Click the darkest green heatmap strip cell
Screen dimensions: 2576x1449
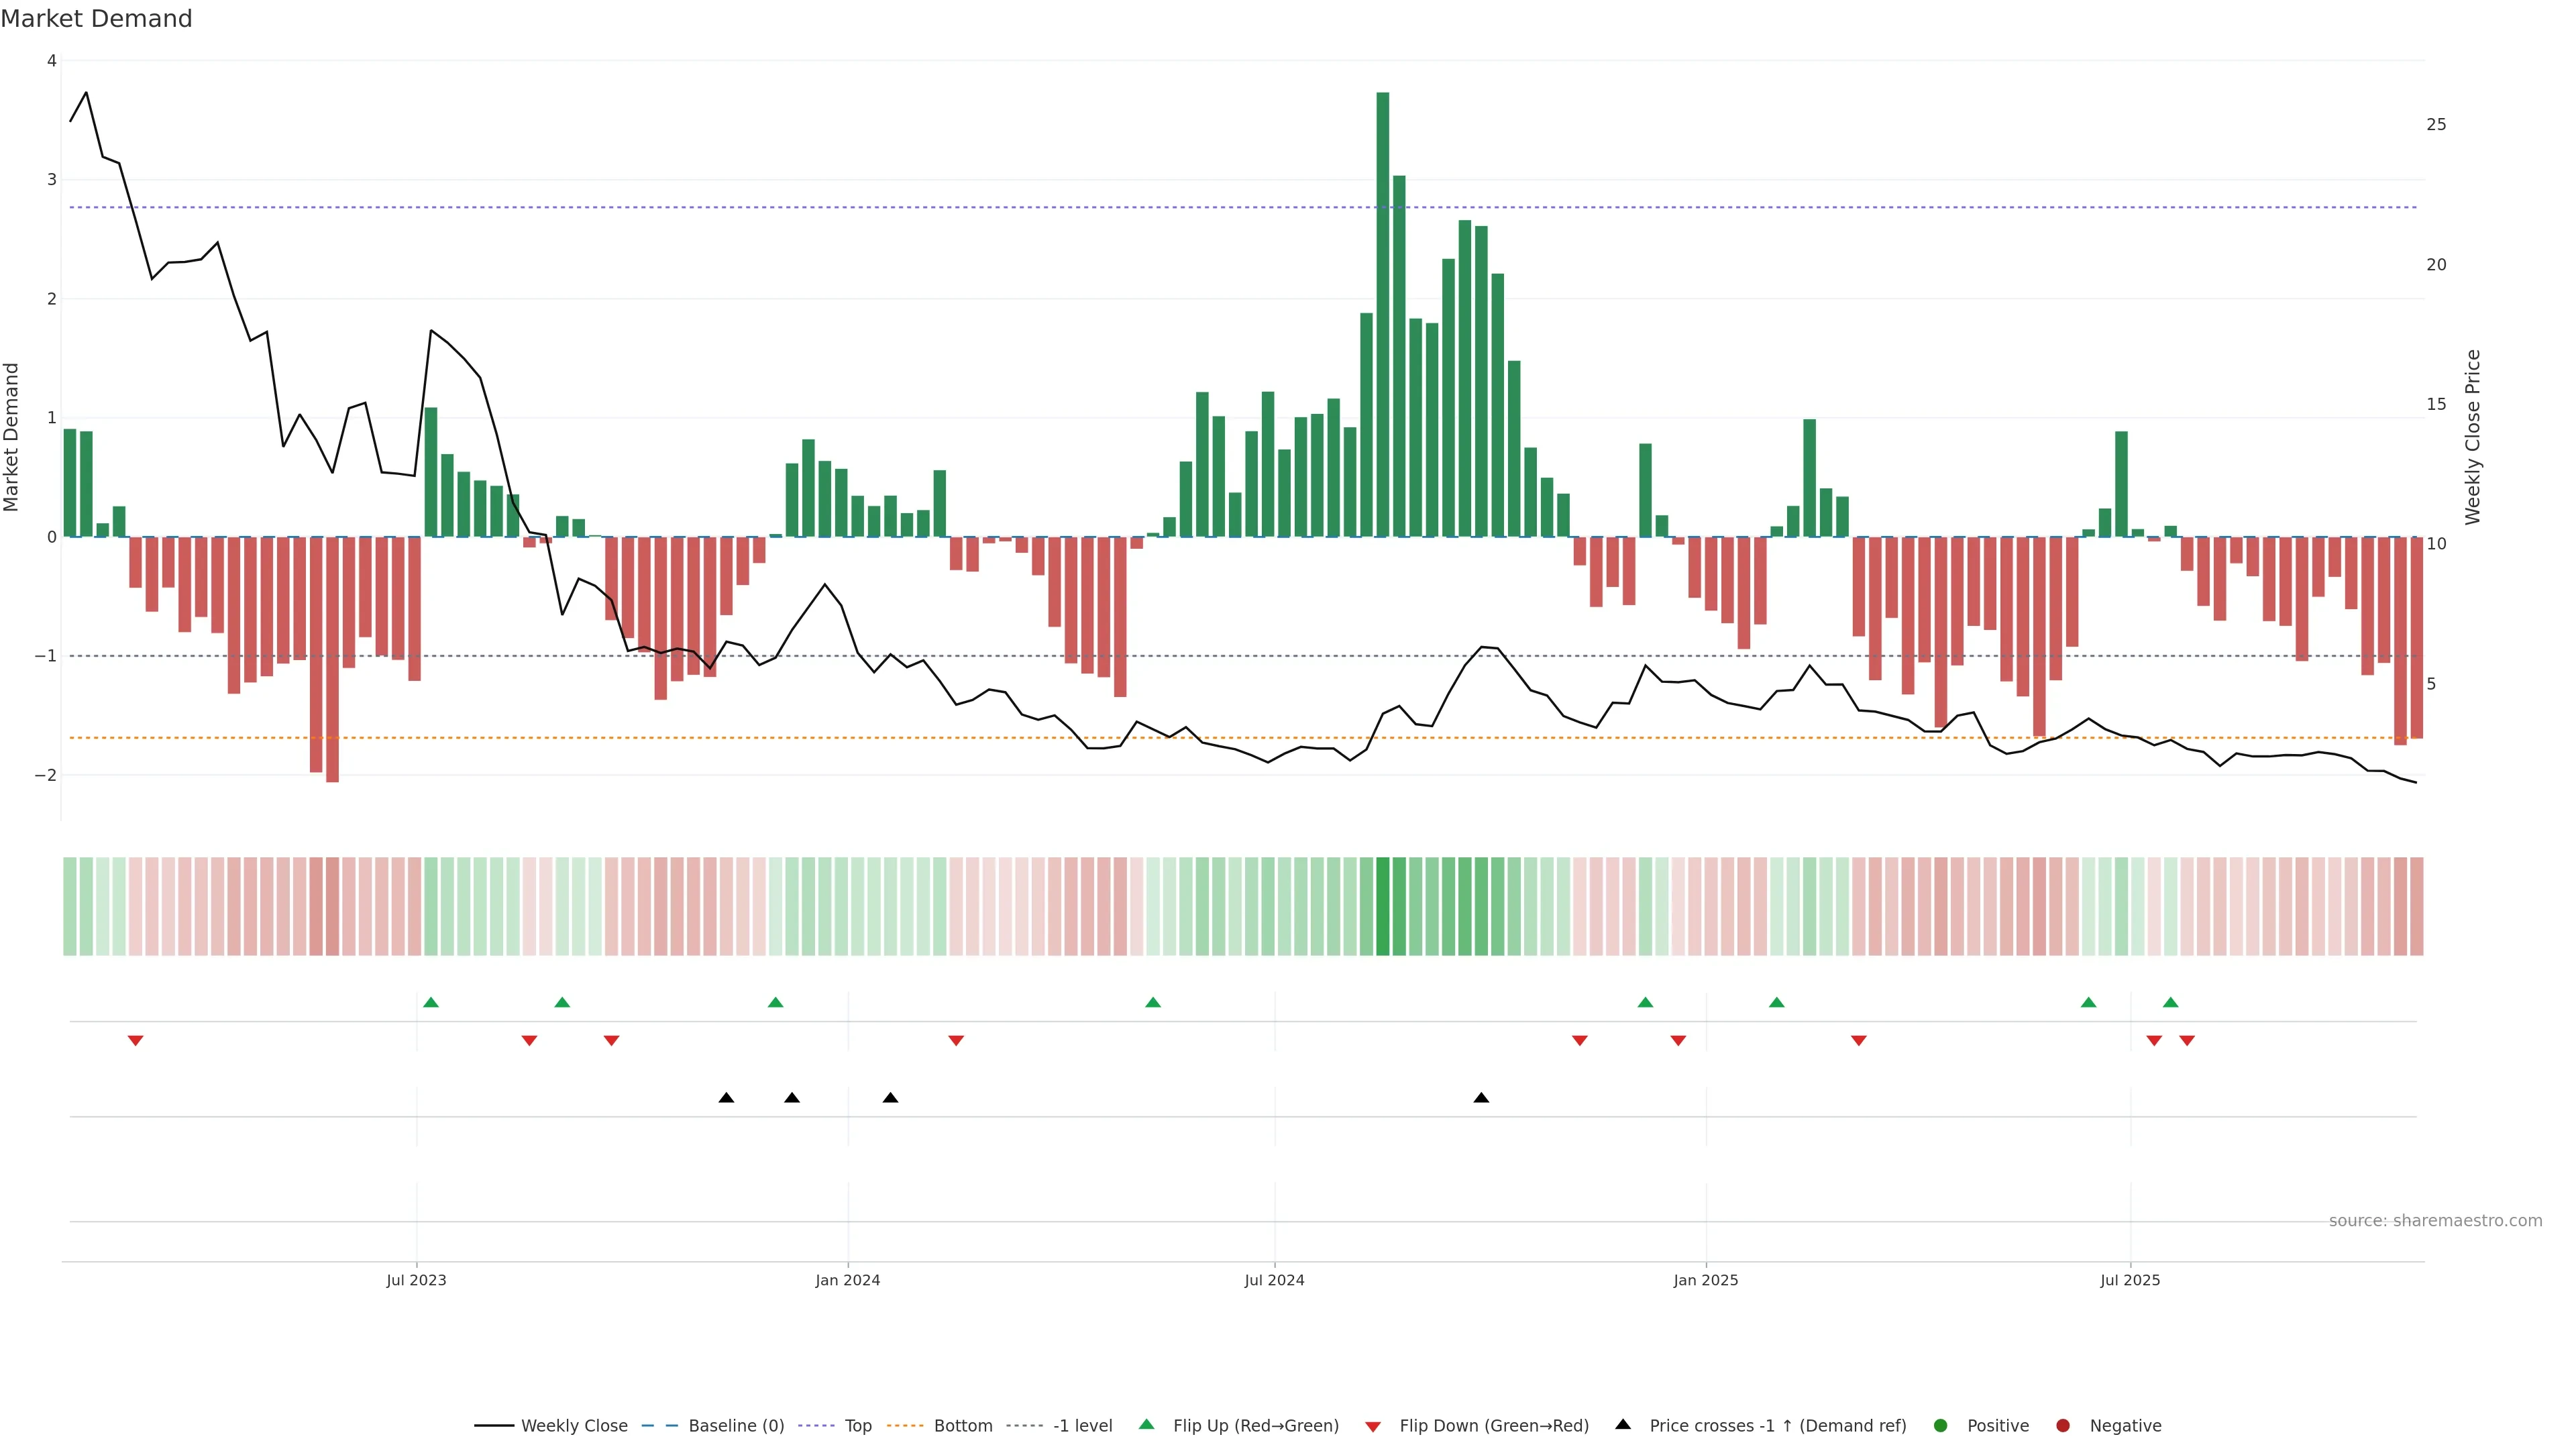point(1383,906)
